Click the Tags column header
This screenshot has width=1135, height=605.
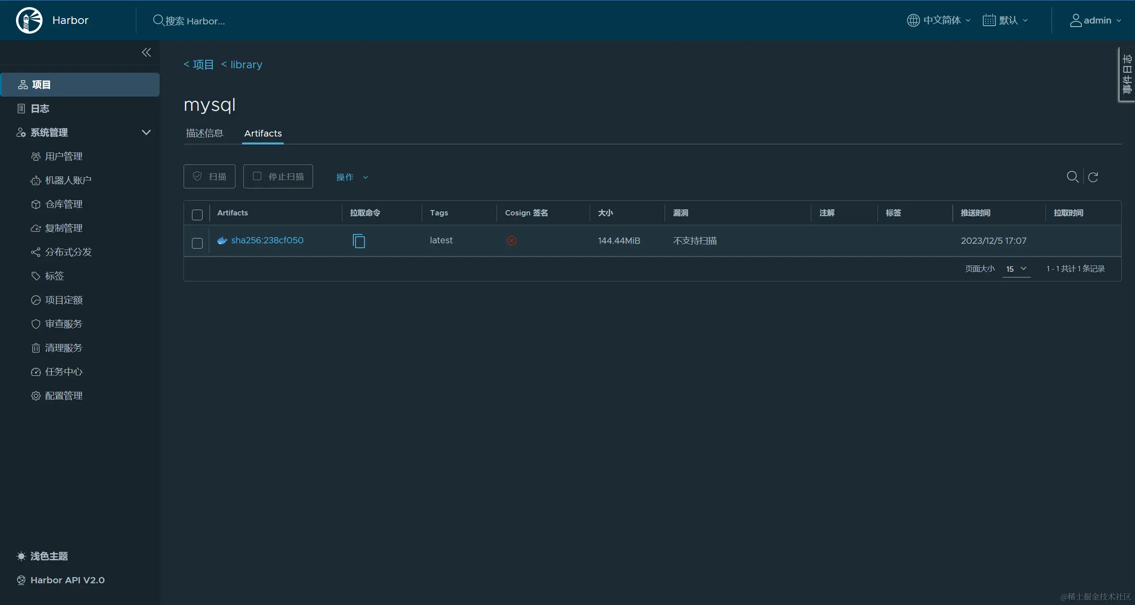tap(439, 213)
